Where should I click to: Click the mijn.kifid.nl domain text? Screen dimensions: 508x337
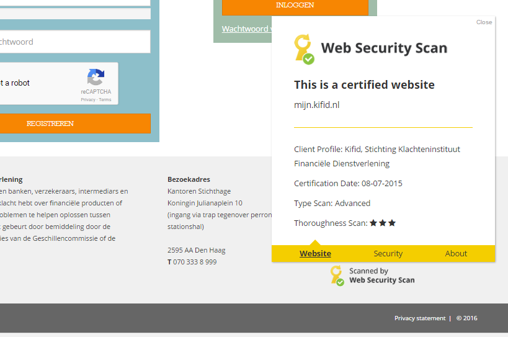pyautogui.click(x=316, y=105)
